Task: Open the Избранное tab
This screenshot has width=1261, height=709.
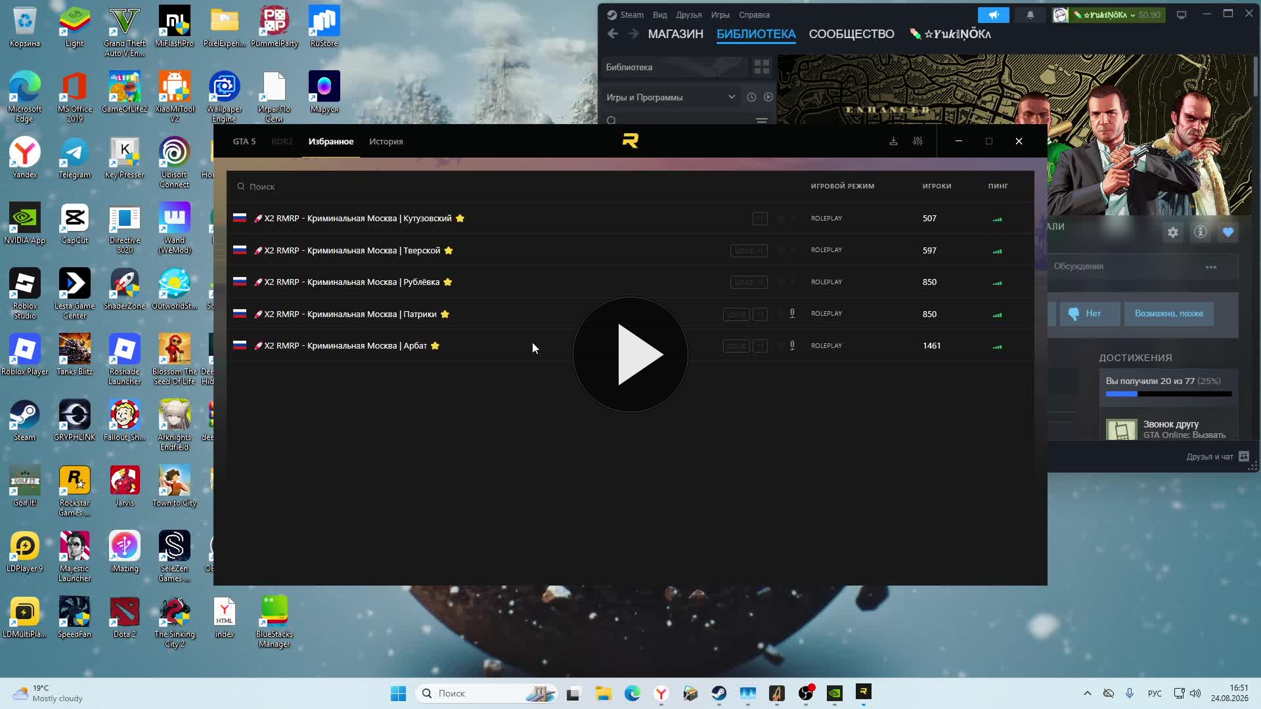Action: pyautogui.click(x=331, y=141)
